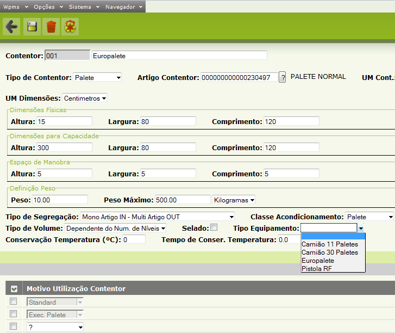The width and height of the screenshot is (395, 333).
Task: Click the Espaço de Manobra Altura field
Action: click(x=64, y=174)
